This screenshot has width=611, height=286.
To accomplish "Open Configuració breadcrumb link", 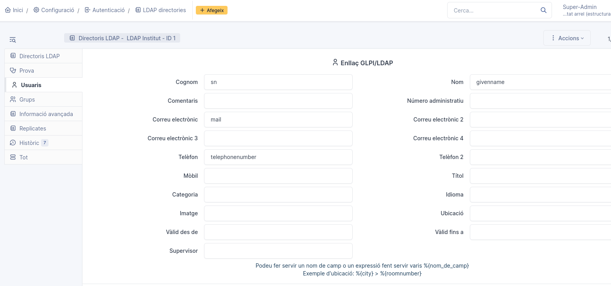I will 54,10.
